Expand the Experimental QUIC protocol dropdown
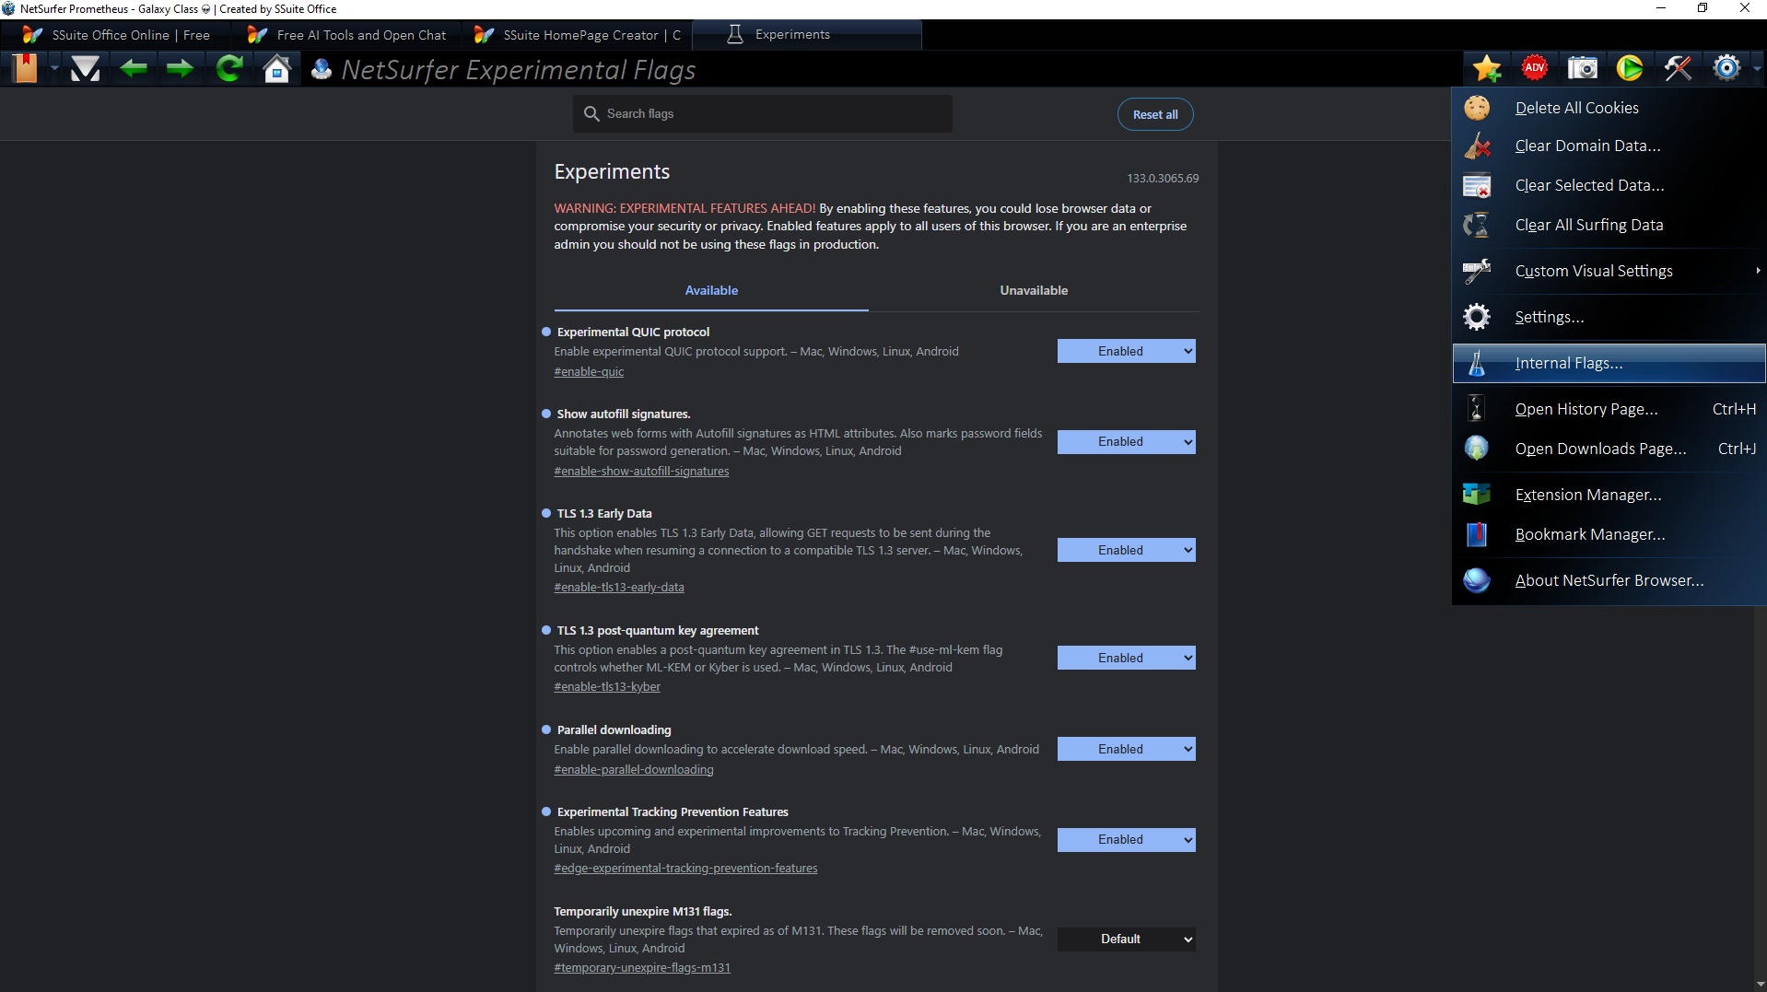The height and width of the screenshot is (992, 1767). [x=1126, y=351]
